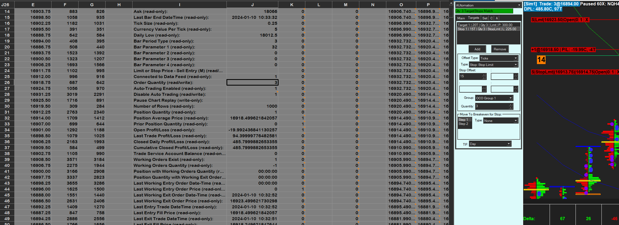
Task: Select column K header
Action: [x=292, y=5]
